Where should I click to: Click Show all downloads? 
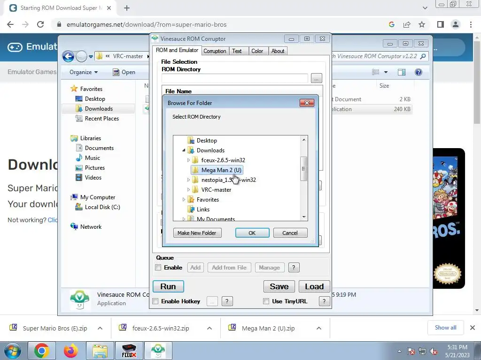click(x=445, y=328)
